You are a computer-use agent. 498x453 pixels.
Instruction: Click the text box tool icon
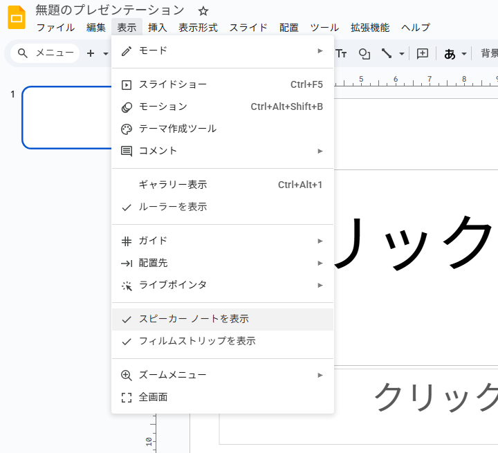342,53
